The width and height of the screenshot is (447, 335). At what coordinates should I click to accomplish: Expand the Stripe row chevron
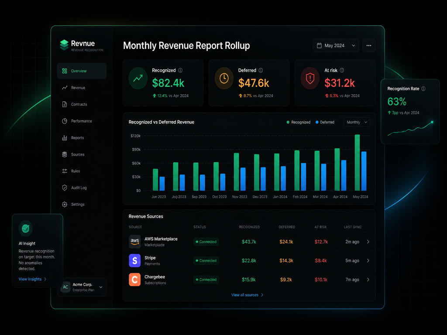pos(368,261)
